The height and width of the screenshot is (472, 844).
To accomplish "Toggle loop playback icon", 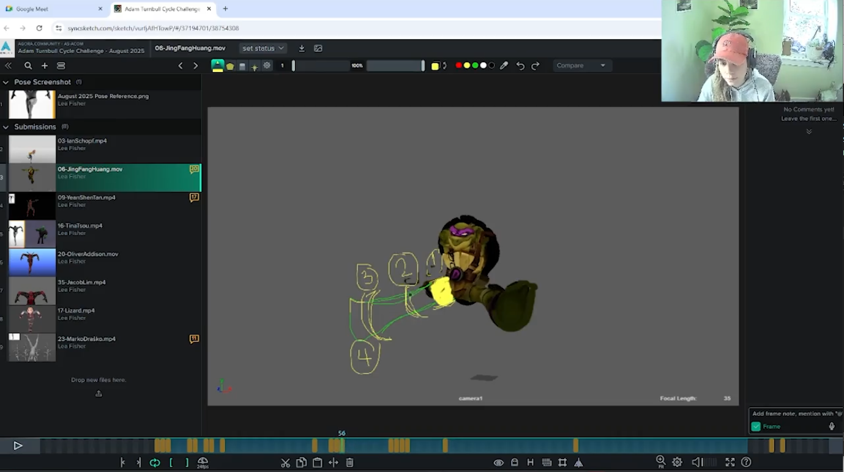I will (155, 463).
